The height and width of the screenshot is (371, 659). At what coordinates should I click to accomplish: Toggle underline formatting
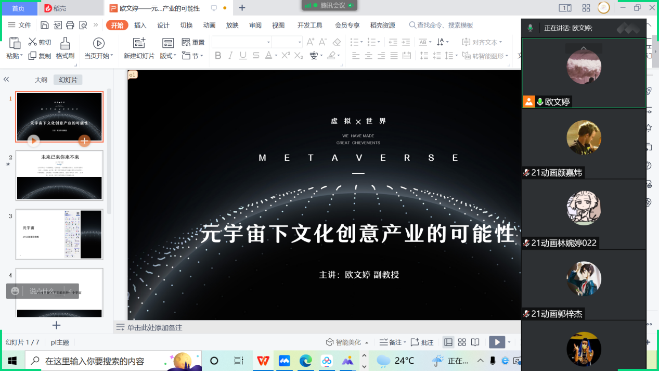[243, 56]
